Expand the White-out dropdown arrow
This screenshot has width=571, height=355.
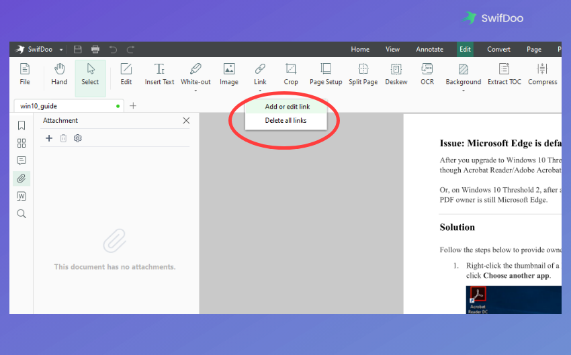195,91
